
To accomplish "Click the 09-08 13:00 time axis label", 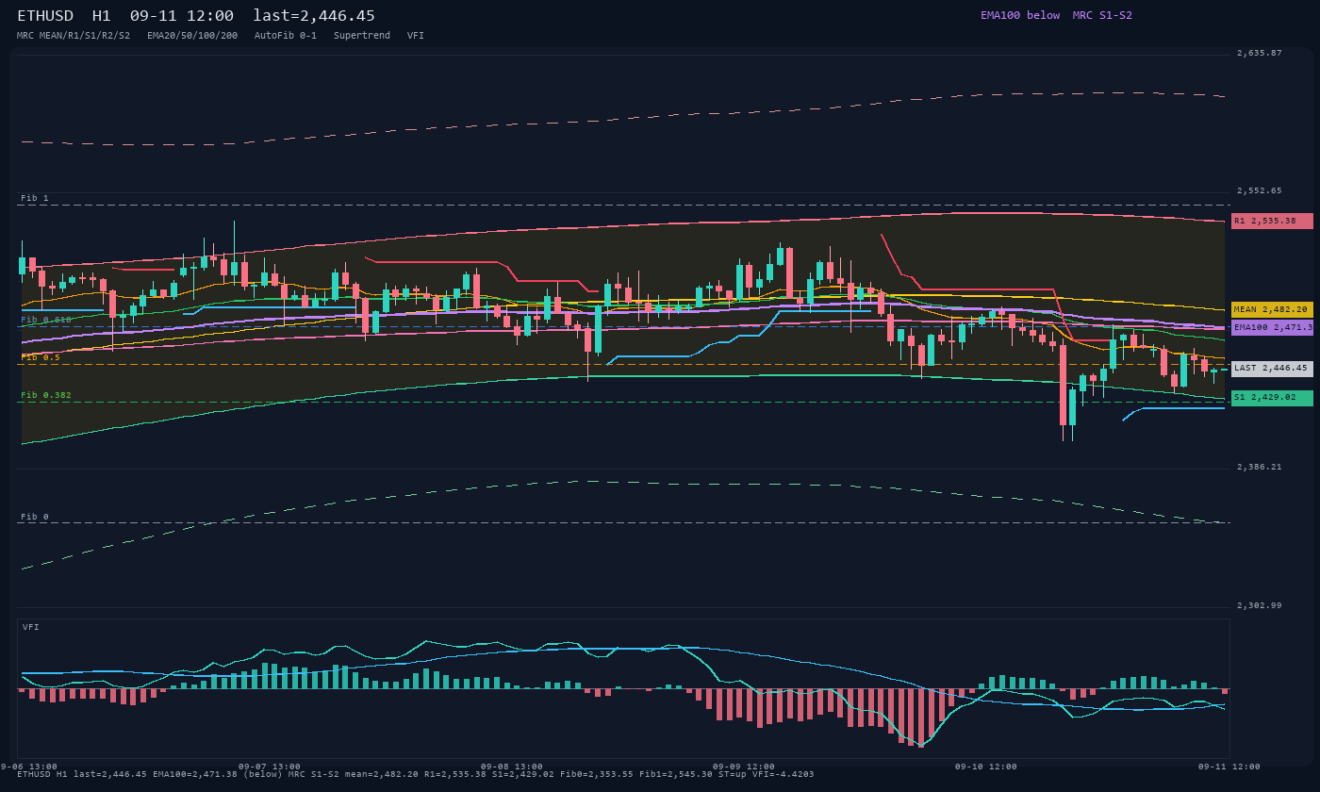I will pyautogui.click(x=512, y=767).
